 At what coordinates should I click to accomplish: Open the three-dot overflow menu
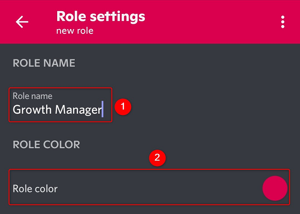click(x=282, y=22)
